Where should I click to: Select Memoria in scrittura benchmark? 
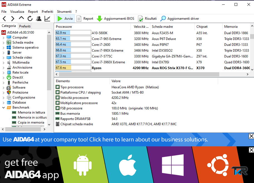tap(32, 117)
